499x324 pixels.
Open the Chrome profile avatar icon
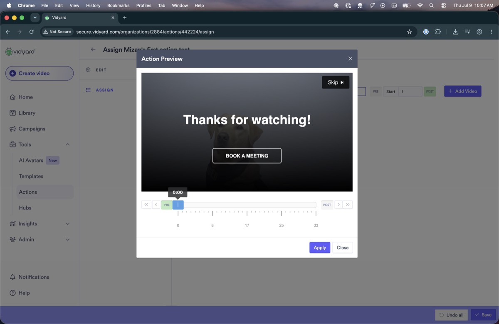479,32
